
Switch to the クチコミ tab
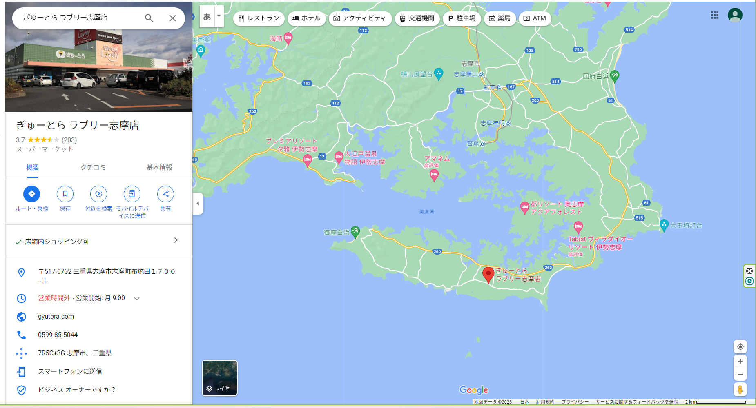[x=93, y=167]
